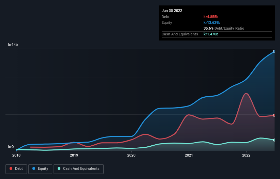Toggle the Debt series legend button
The image size is (280, 179).
[x=16, y=169]
